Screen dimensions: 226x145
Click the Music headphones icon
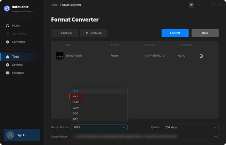(x=8, y=26)
